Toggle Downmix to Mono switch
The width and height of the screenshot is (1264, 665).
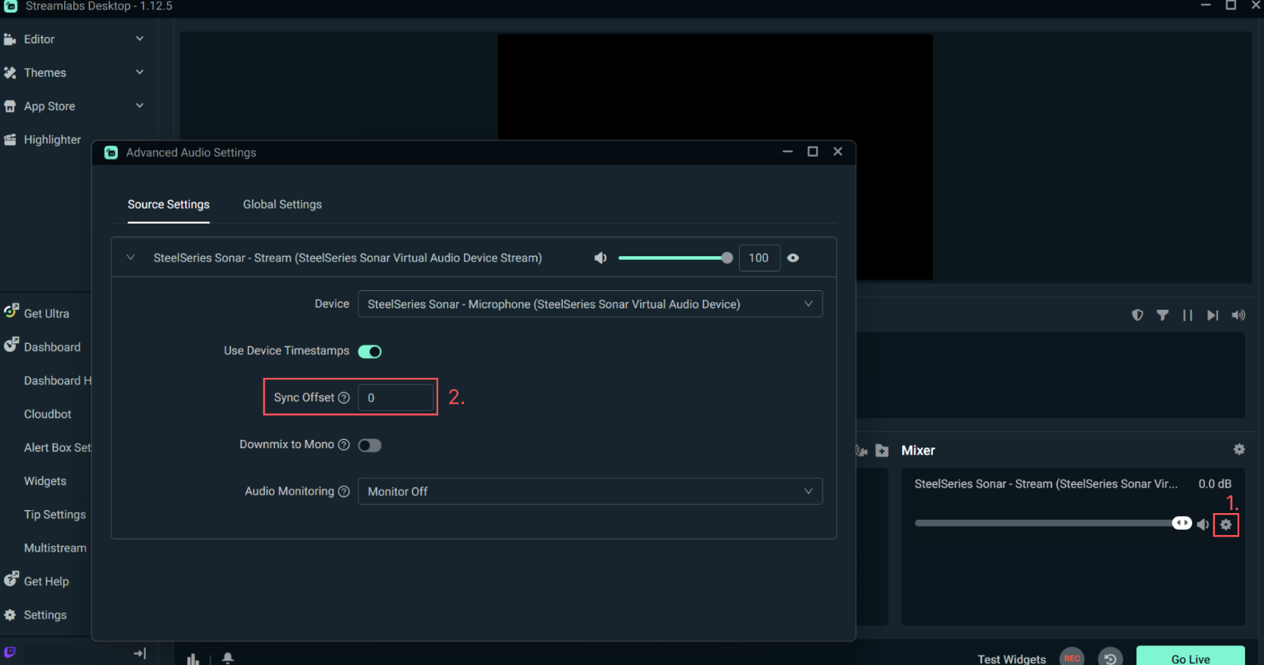369,445
